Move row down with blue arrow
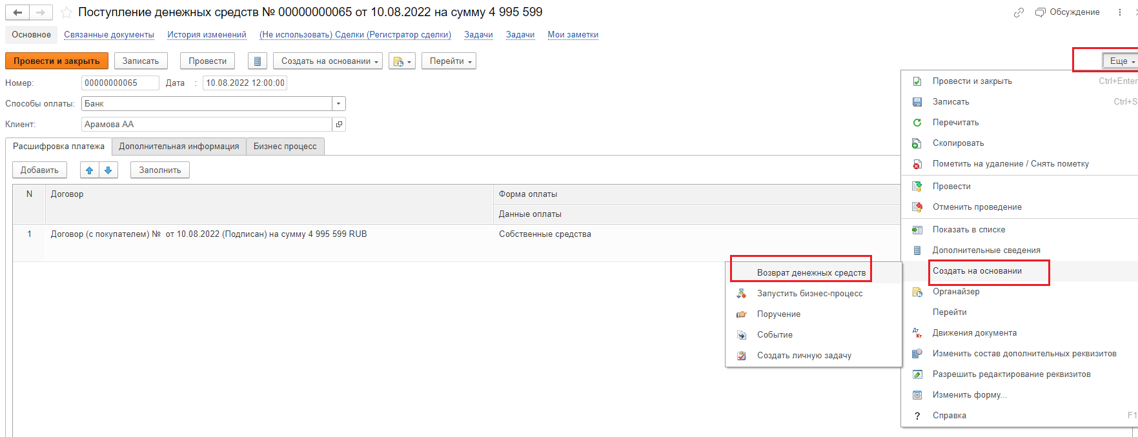Screen dimensions: 1138x437 pos(108,170)
